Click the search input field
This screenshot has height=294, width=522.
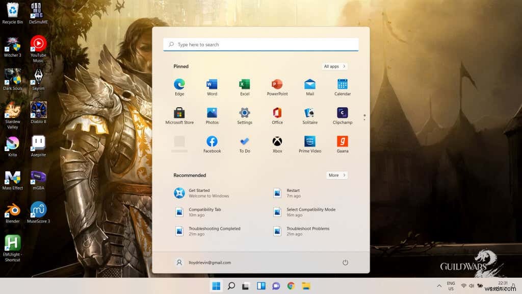[x=260, y=44]
